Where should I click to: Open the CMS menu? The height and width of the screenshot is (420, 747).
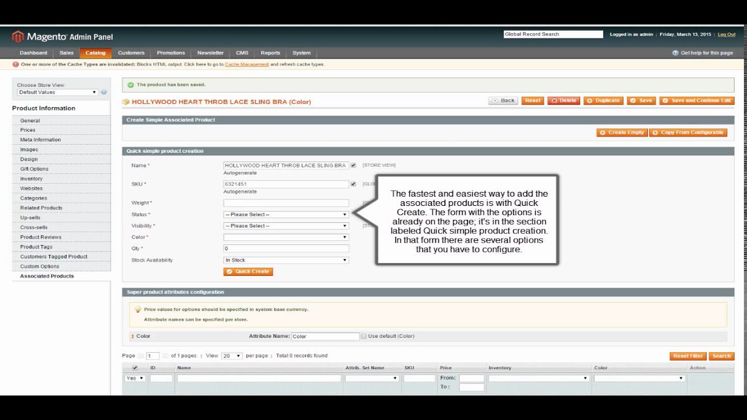[x=242, y=53]
